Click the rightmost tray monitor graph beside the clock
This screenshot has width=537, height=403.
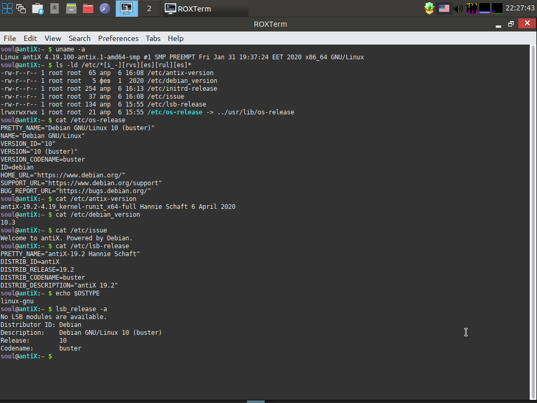497,8
